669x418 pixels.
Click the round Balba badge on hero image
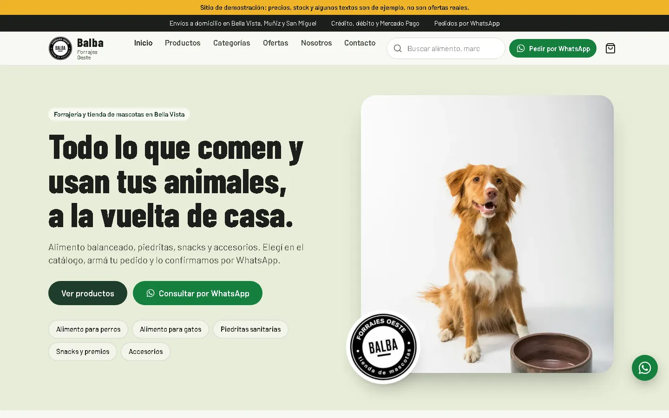(383, 347)
